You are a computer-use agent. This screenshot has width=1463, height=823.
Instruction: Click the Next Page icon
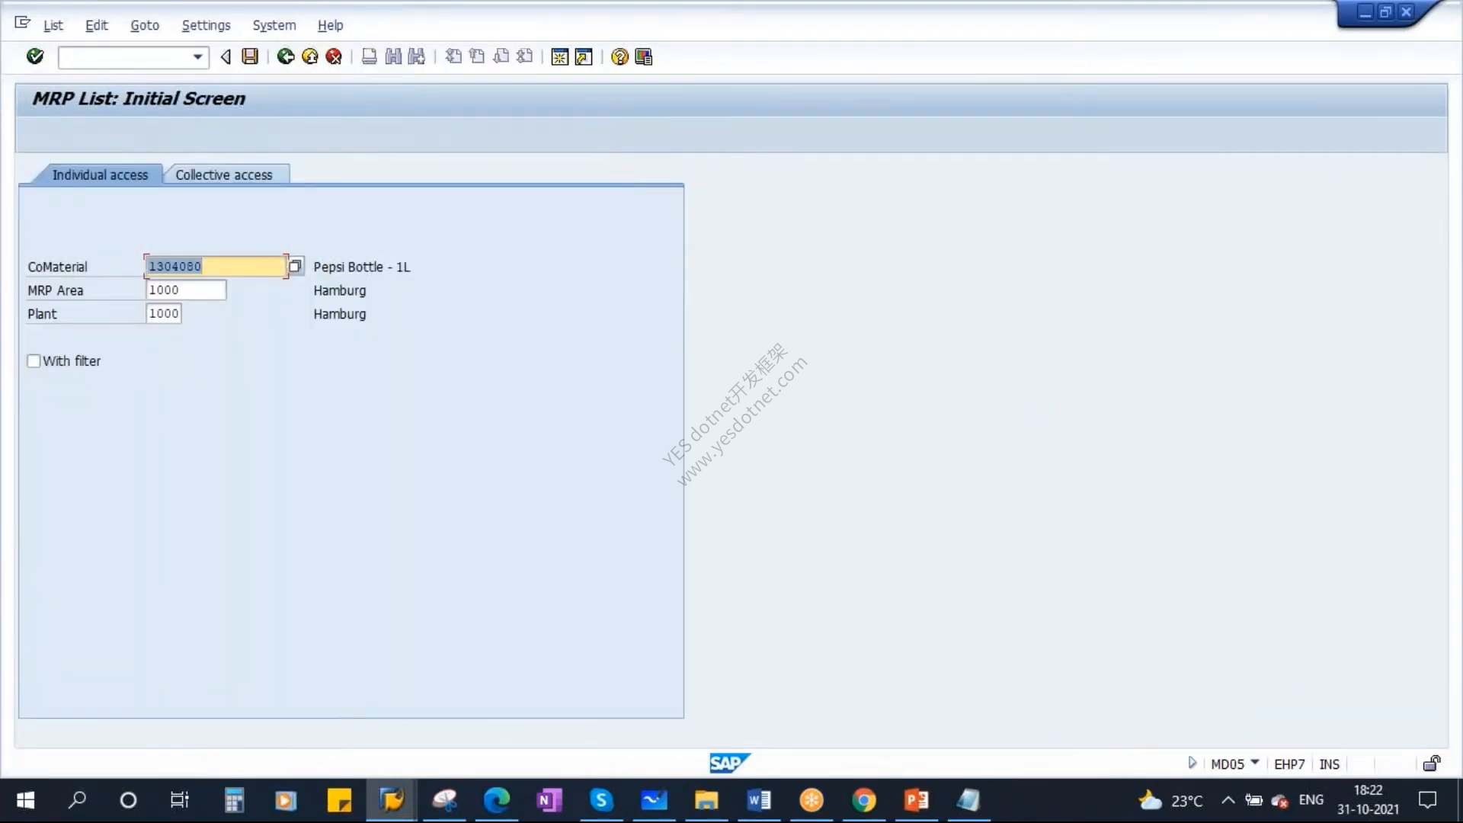pyautogui.click(x=501, y=56)
